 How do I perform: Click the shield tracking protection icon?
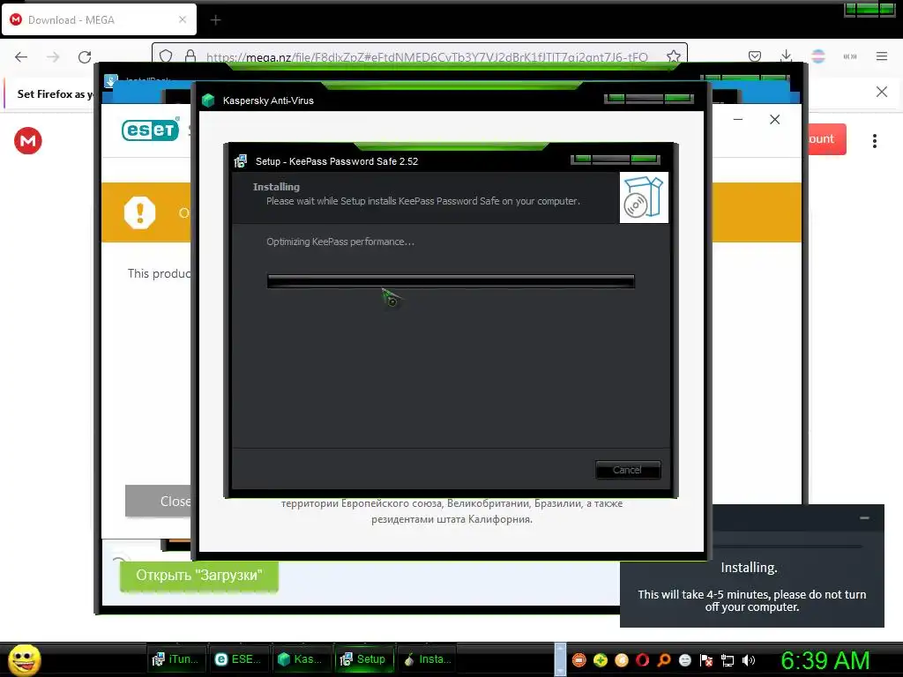pyautogui.click(x=166, y=56)
